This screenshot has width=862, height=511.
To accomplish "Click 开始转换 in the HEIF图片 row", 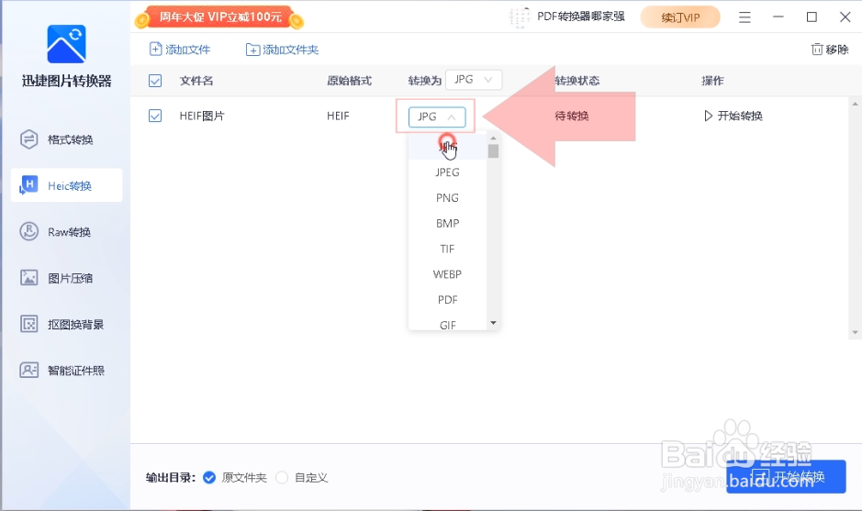I will pos(733,116).
